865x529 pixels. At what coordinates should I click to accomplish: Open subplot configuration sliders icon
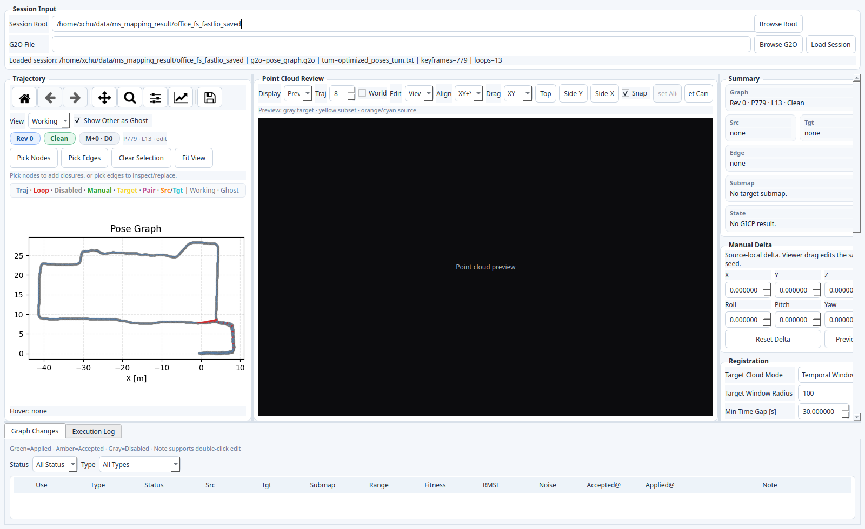155,98
